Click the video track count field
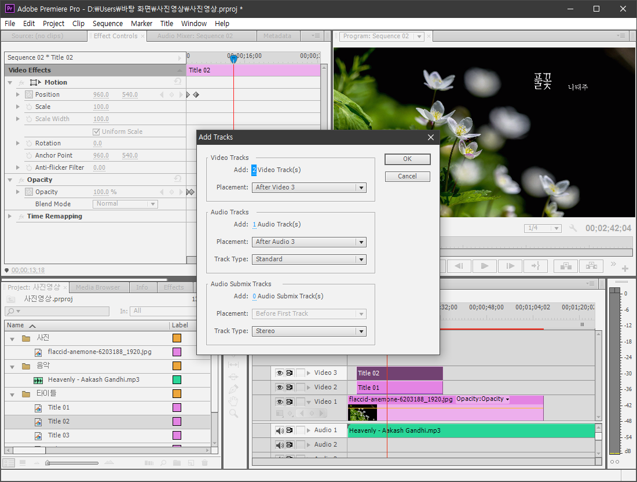The width and height of the screenshot is (637, 482). (x=254, y=170)
